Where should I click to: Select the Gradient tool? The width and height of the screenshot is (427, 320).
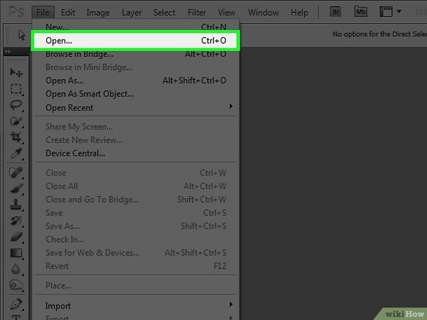pyautogui.click(x=16, y=253)
